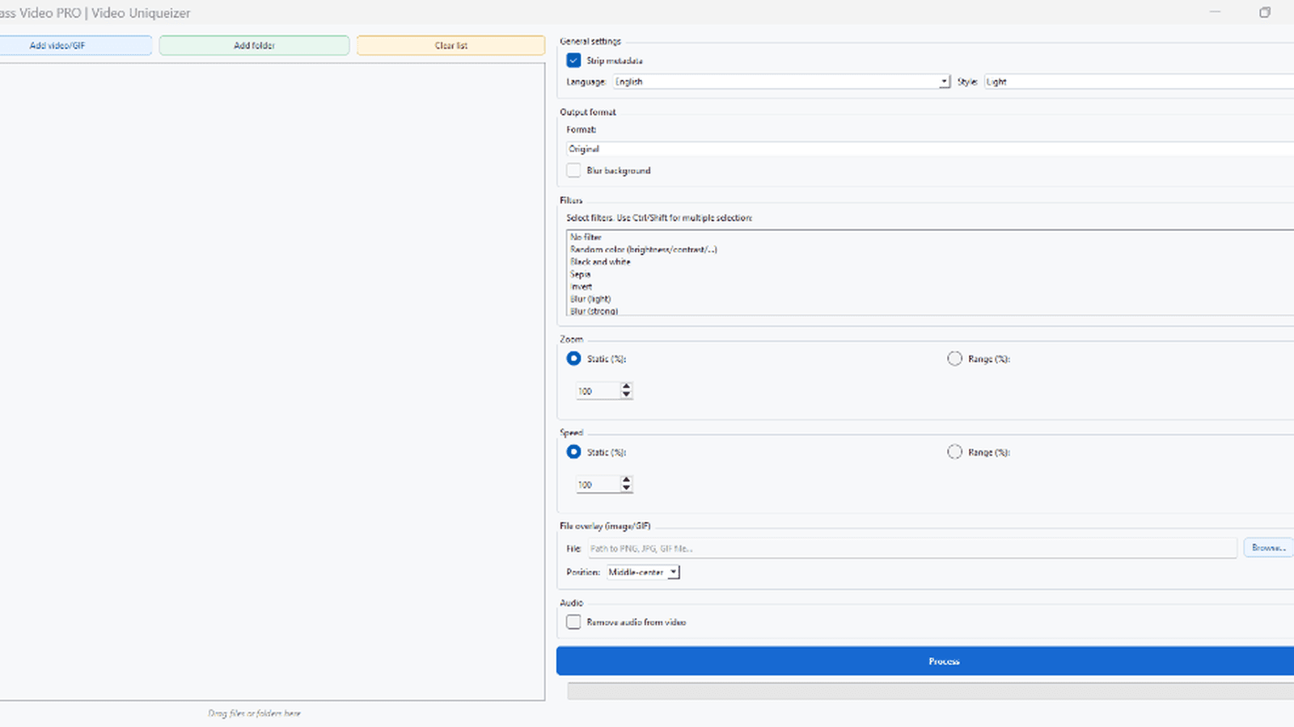1294x727 pixels.
Task: Open the Position dropdown set to Middle-center
Action: 644,572
